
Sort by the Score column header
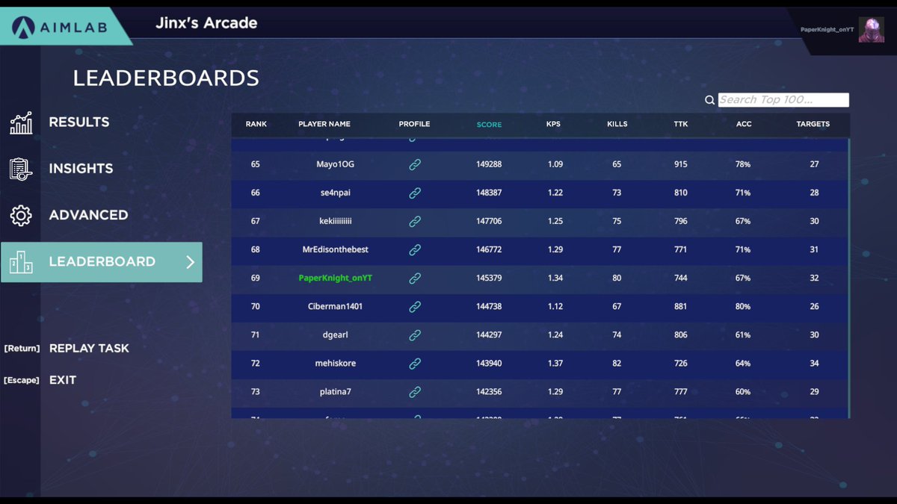click(489, 124)
